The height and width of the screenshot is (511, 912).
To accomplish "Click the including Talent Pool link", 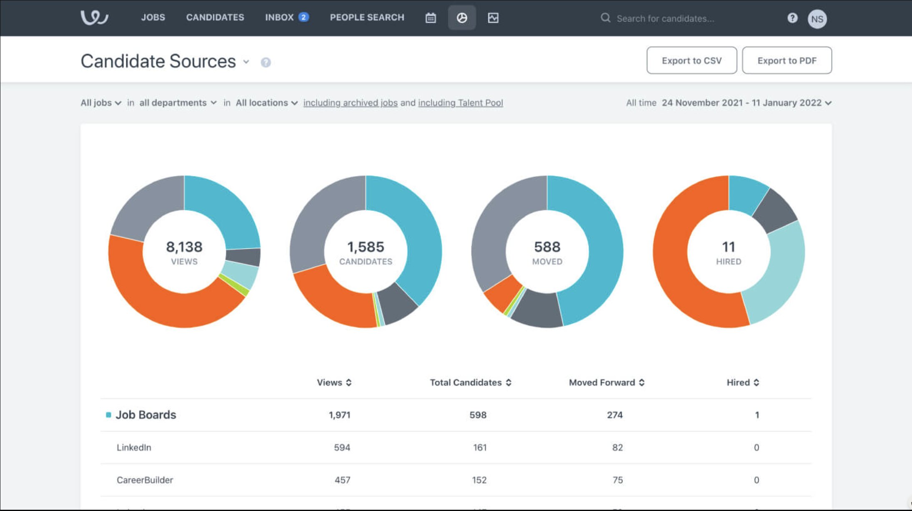I will click(x=460, y=103).
